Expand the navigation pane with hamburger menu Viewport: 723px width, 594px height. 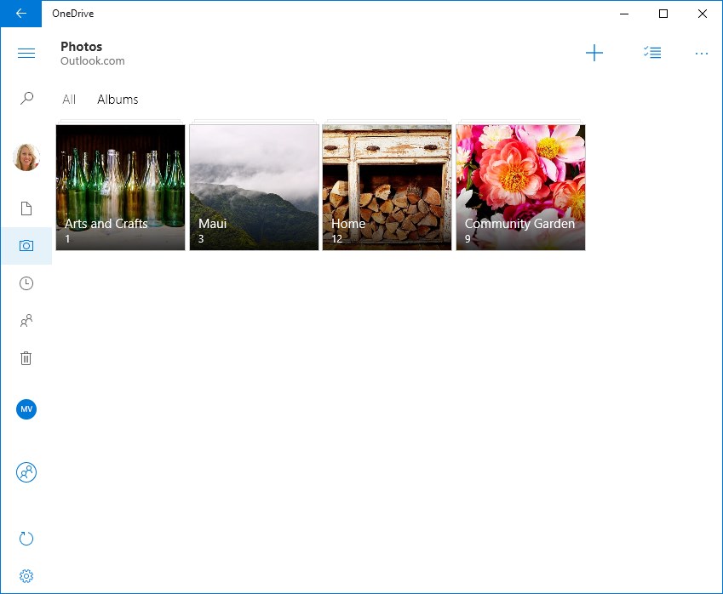point(26,53)
